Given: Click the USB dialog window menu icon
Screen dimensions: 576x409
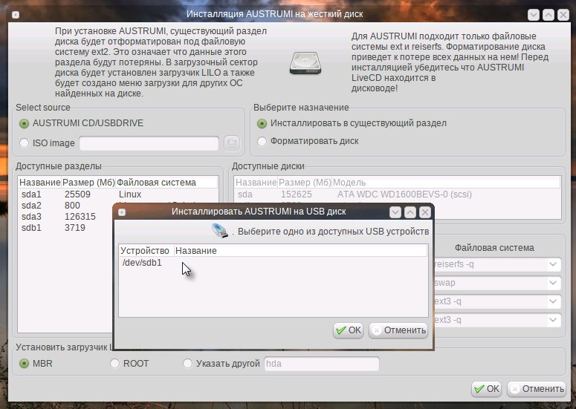Looking at the screenshot, I should point(122,212).
